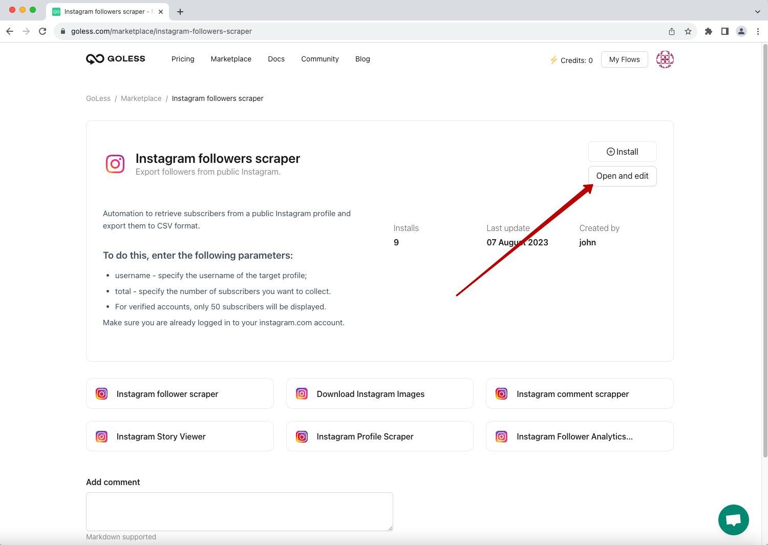Toggle the browser side panel
The width and height of the screenshot is (768, 545).
725,31
